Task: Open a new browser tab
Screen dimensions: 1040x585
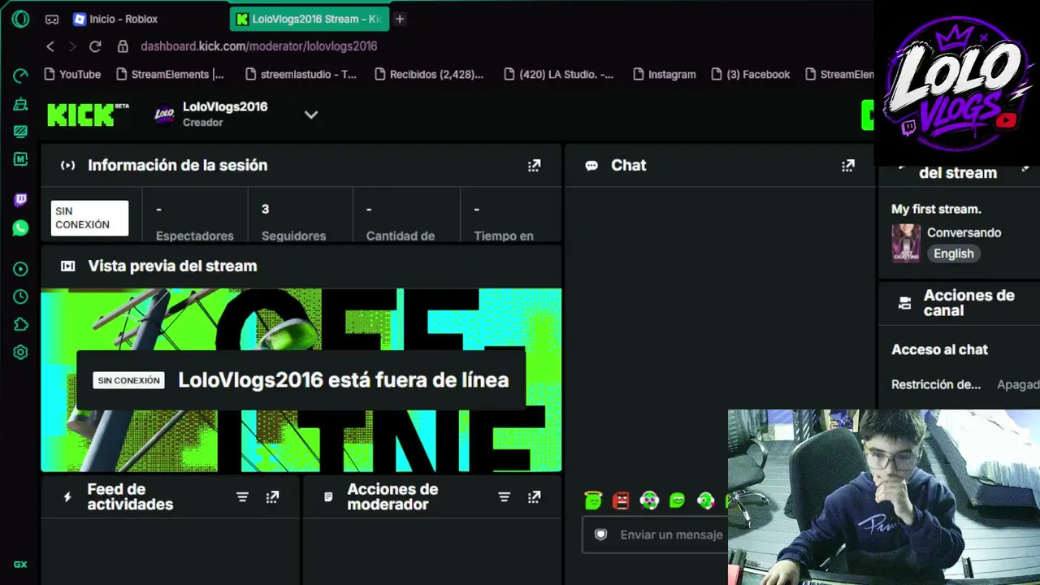Action: [400, 19]
